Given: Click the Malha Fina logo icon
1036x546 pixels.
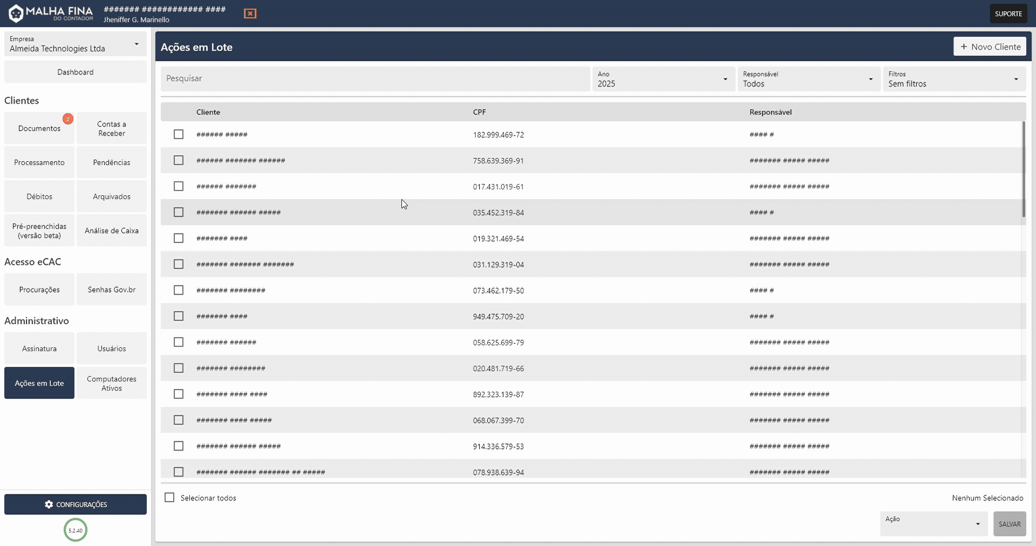Looking at the screenshot, I should 16,13.
